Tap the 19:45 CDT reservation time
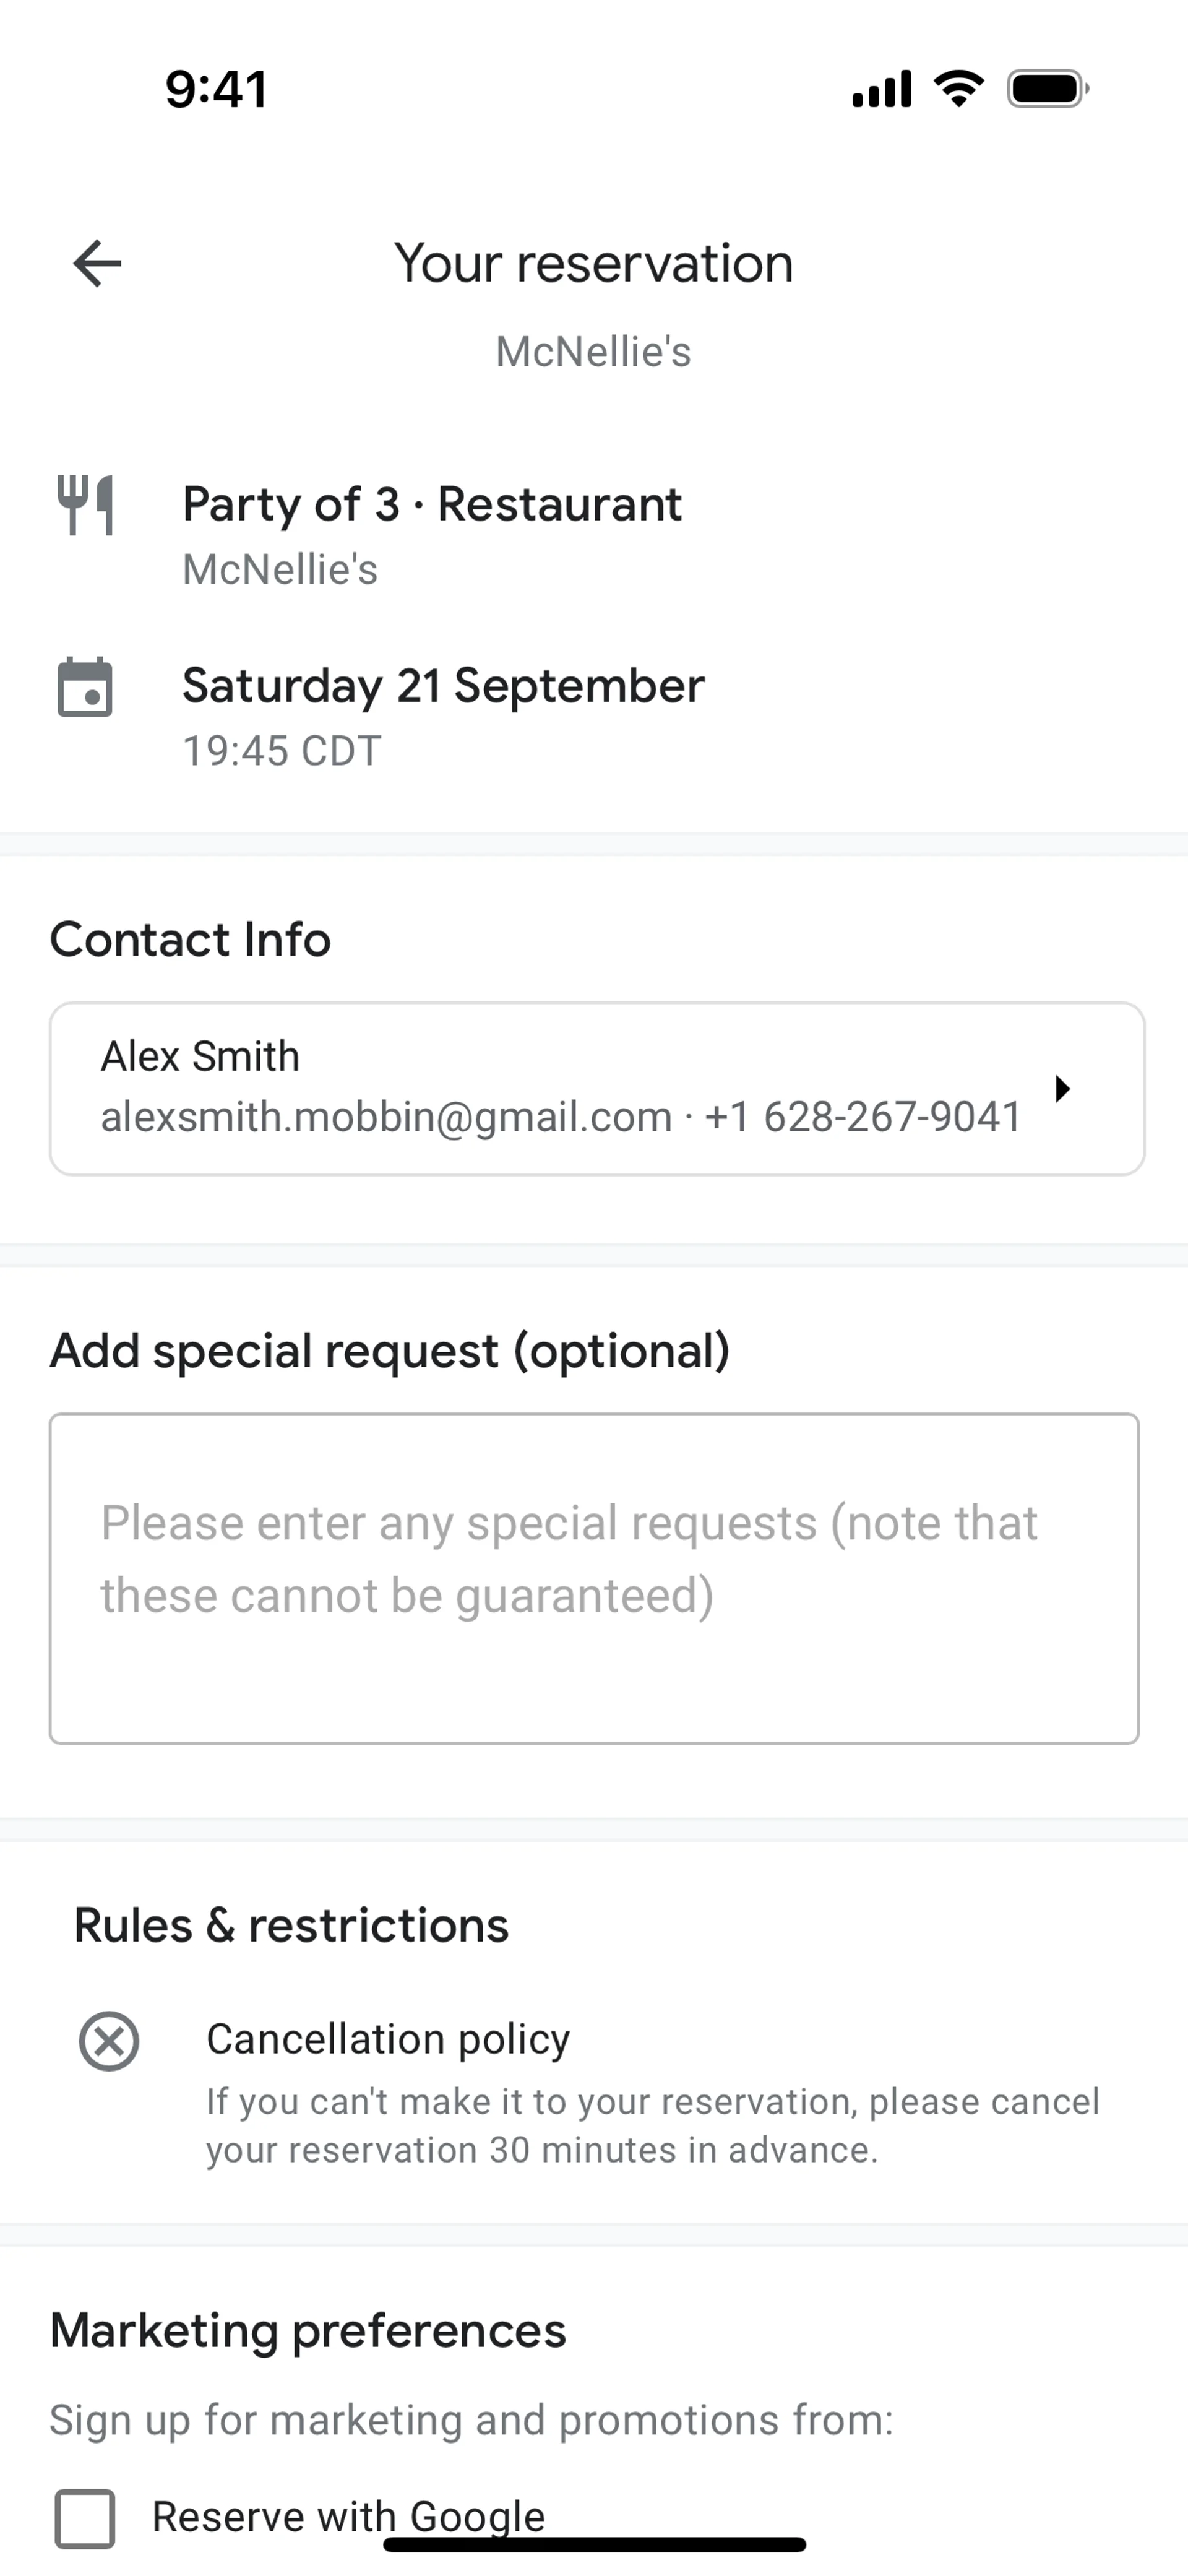This screenshot has height=2576, width=1188. (x=282, y=751)
